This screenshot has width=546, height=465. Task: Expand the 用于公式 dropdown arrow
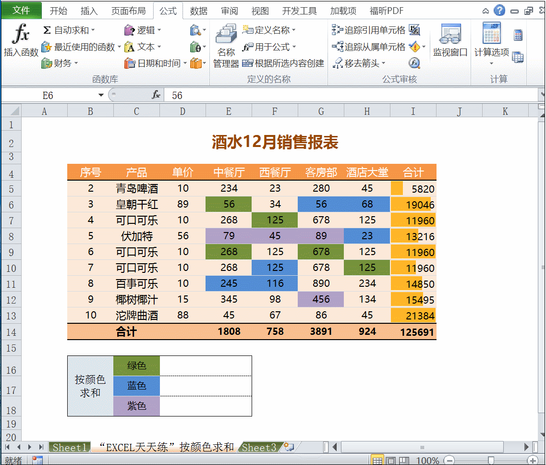(294, 47)
